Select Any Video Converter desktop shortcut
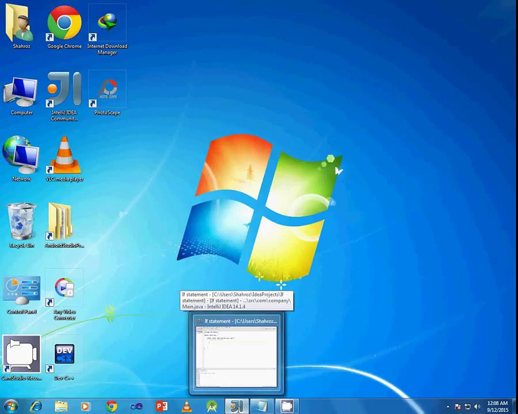 64,295
